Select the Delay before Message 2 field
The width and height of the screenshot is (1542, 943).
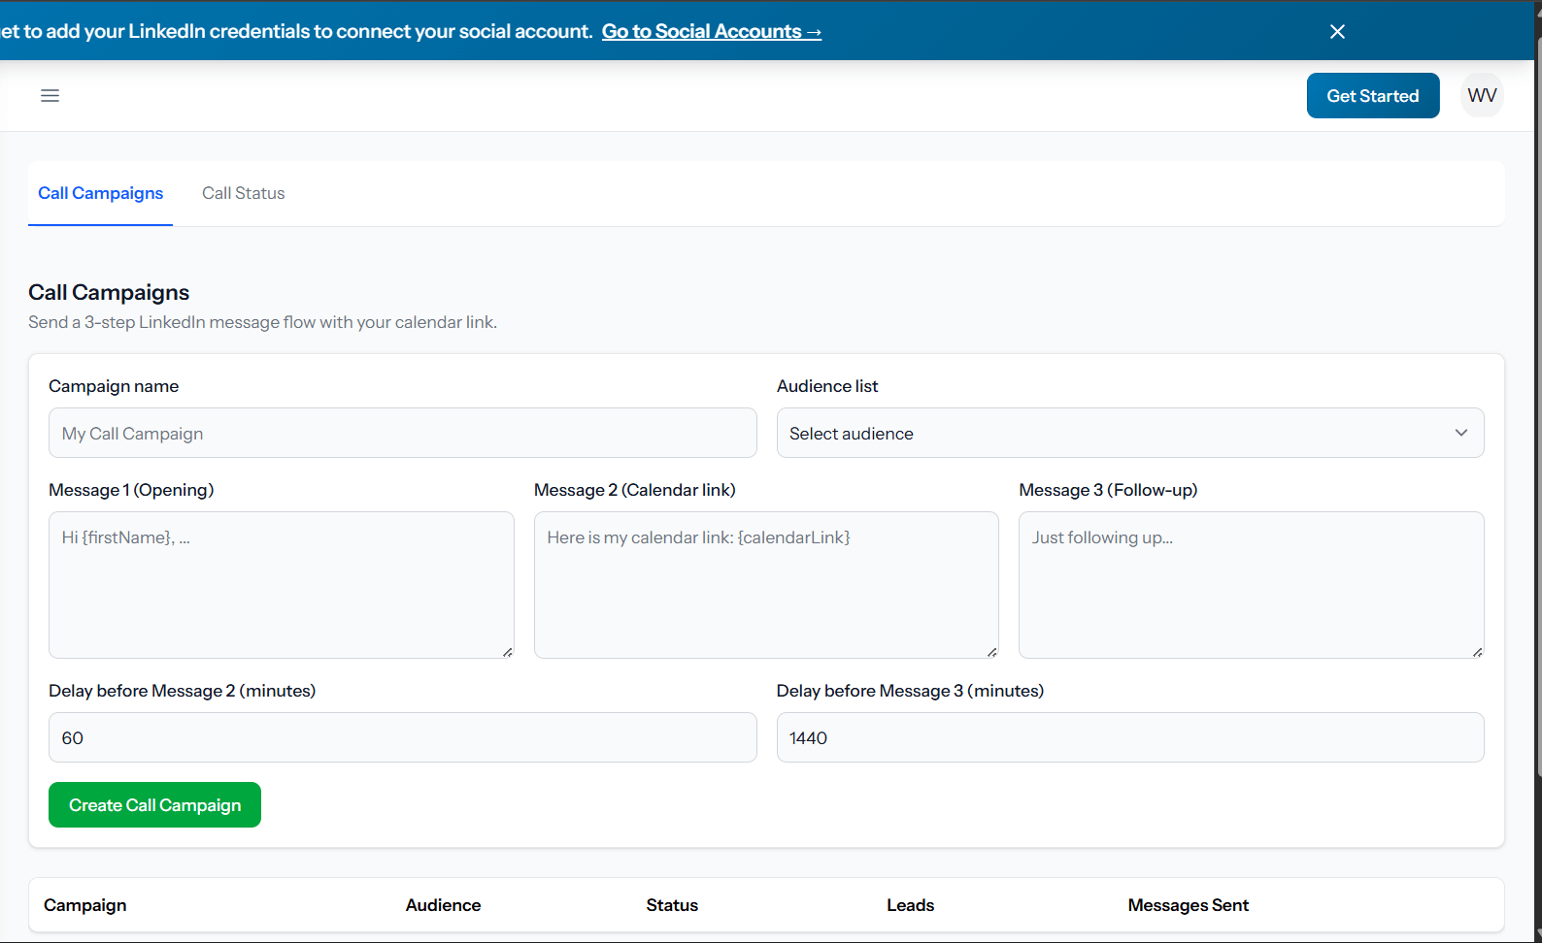point(402,737)
